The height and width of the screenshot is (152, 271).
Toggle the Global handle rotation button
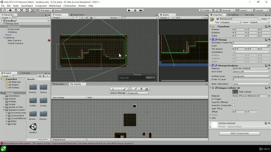56,10
